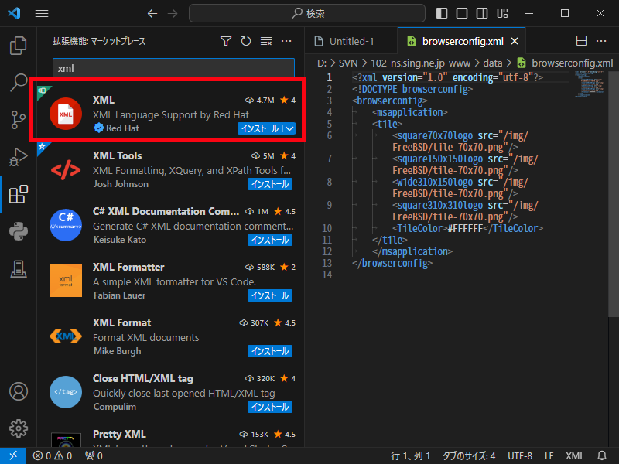The width and height of the screenshot is (619, 464).
Task: Open the Manage gear icon
Action: click(18, 428)
